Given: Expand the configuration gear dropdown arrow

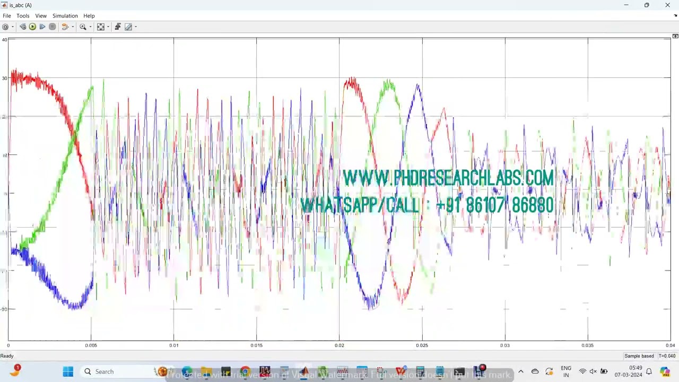Looking at the screenshot, I should 12,27.
